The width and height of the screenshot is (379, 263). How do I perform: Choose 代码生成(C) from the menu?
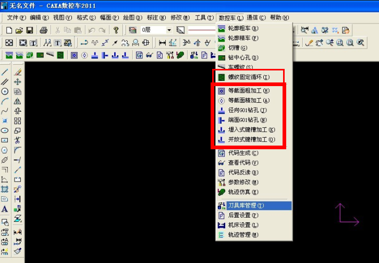[254, 153]
